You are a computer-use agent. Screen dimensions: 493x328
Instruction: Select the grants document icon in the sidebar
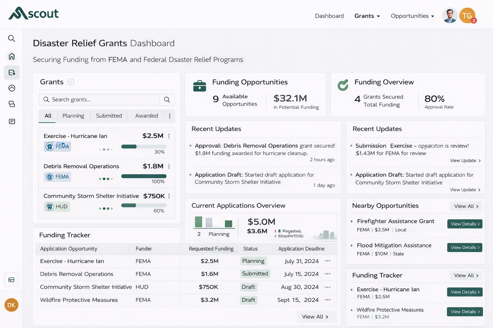[12, 72]
